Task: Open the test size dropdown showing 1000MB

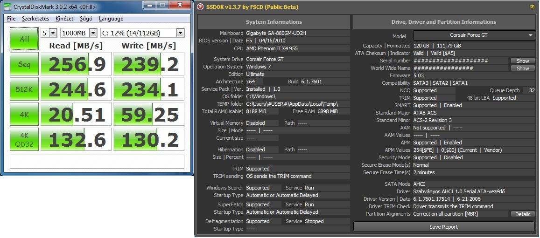Action: (x=79, y=33)
